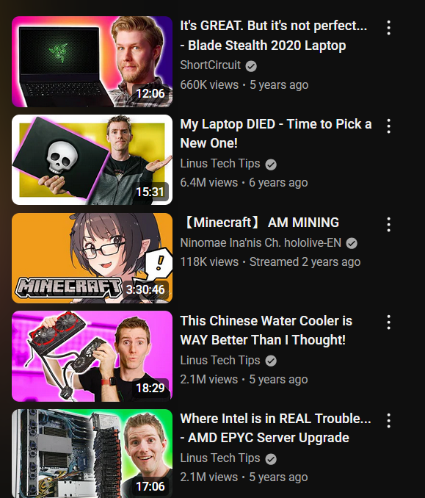Open kebab menu for Chinese Water Cooler video
This screenshot has height=498, width=425.
pos(388,322)
